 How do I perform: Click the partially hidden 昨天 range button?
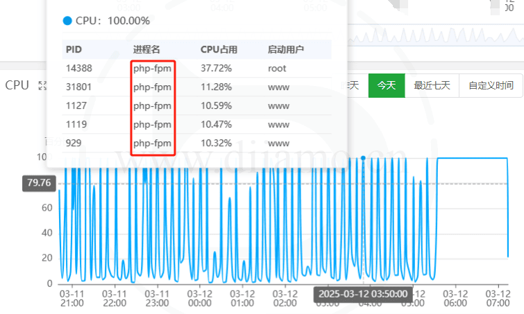[x=355, y=85]
